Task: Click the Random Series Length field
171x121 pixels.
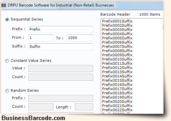Action: click(84, 107)
